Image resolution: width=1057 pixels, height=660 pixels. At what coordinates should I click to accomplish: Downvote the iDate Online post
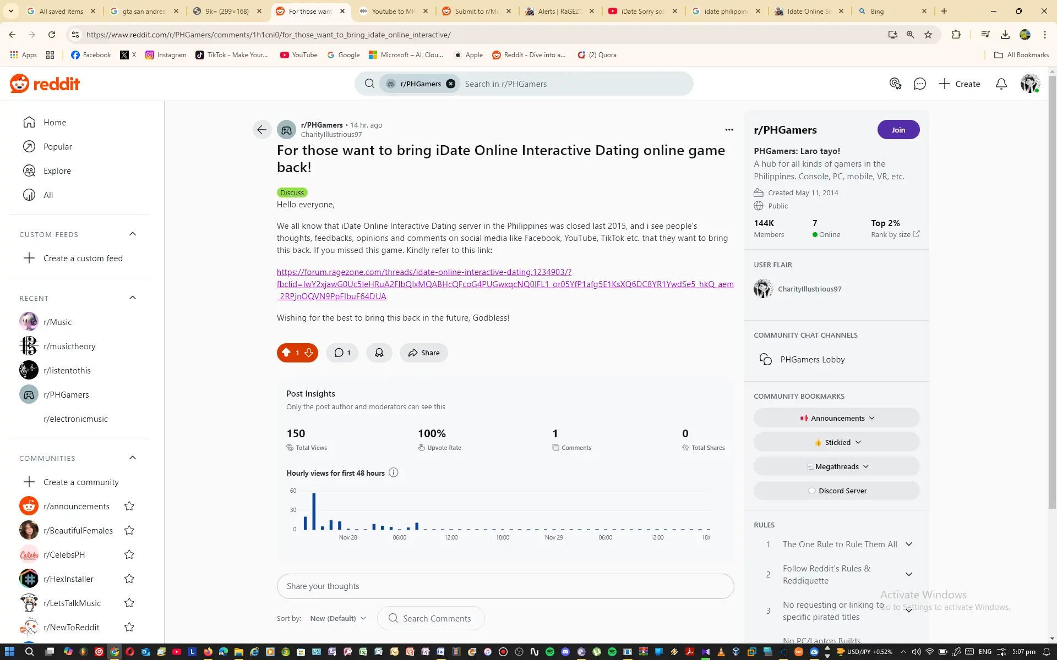309,353
